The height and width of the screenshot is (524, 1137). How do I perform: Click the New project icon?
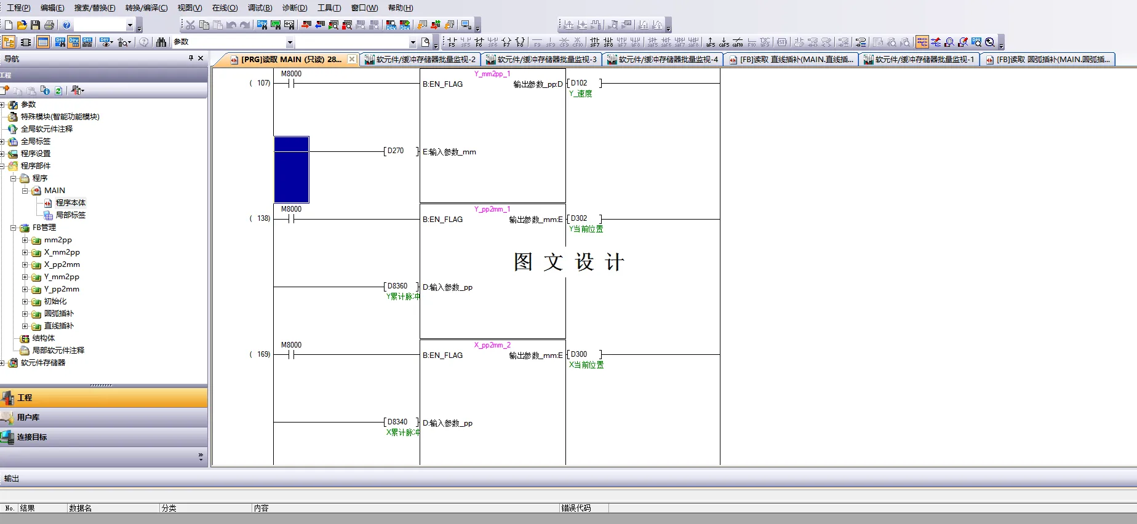[9, 25]
